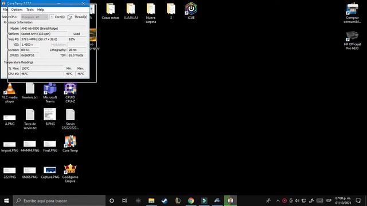
Task: Click the Revision value BR-A1
Action: coord(29,50)
